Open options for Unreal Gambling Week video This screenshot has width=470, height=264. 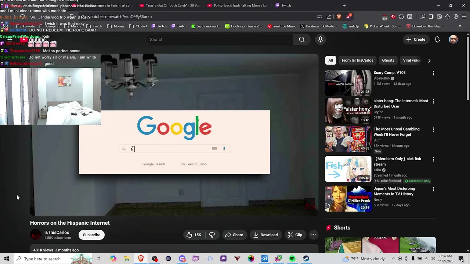(434, 130)
